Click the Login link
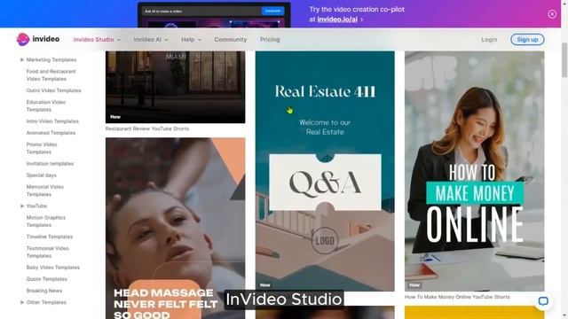Screen dimensions: 568x319 (489, 39)
